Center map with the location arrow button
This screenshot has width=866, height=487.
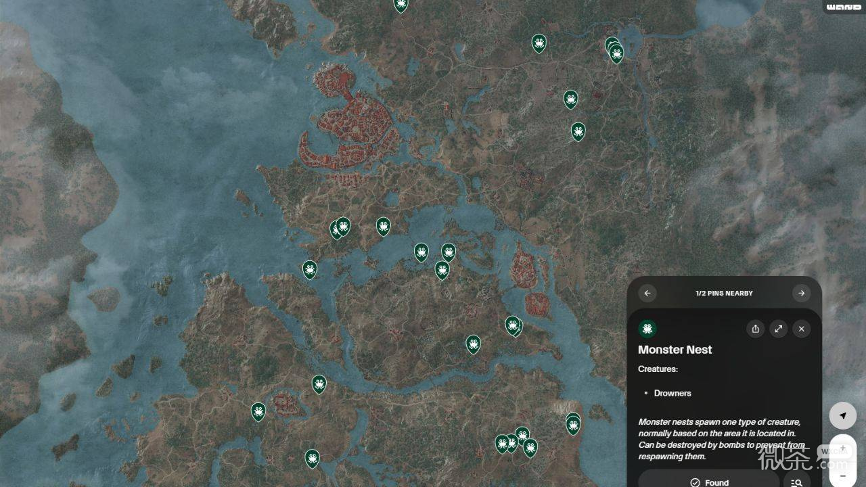(843, 415)
